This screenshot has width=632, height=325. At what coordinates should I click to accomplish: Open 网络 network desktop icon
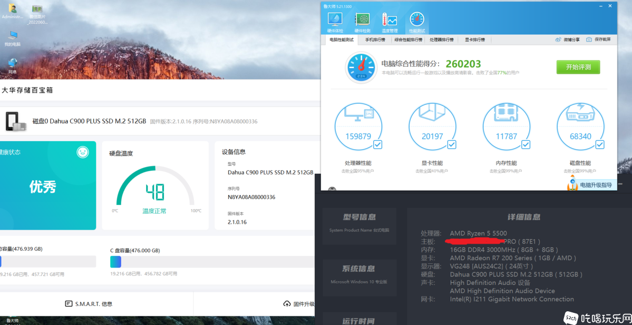13,66
